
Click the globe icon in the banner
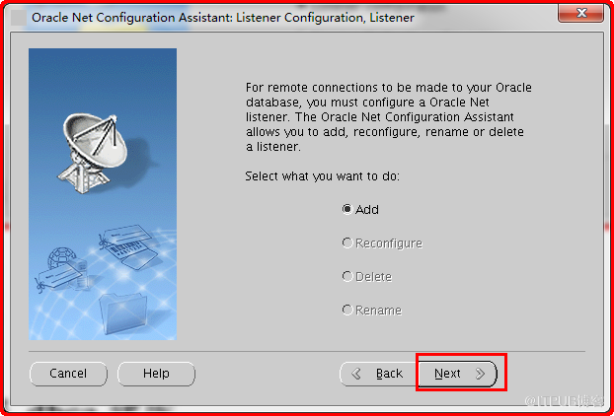point(62,258)
